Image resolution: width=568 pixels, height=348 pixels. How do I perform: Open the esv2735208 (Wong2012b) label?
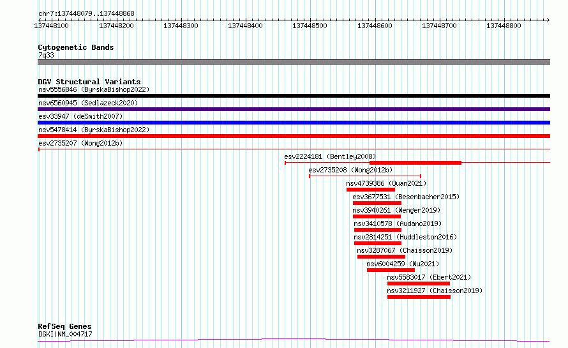click(350, 170)
